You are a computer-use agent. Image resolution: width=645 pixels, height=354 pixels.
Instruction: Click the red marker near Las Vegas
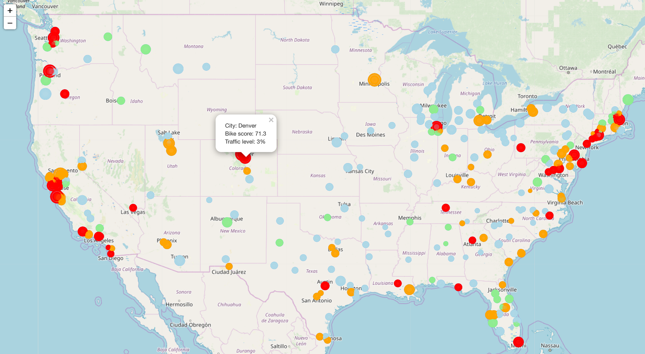click(x=133, y=208)
